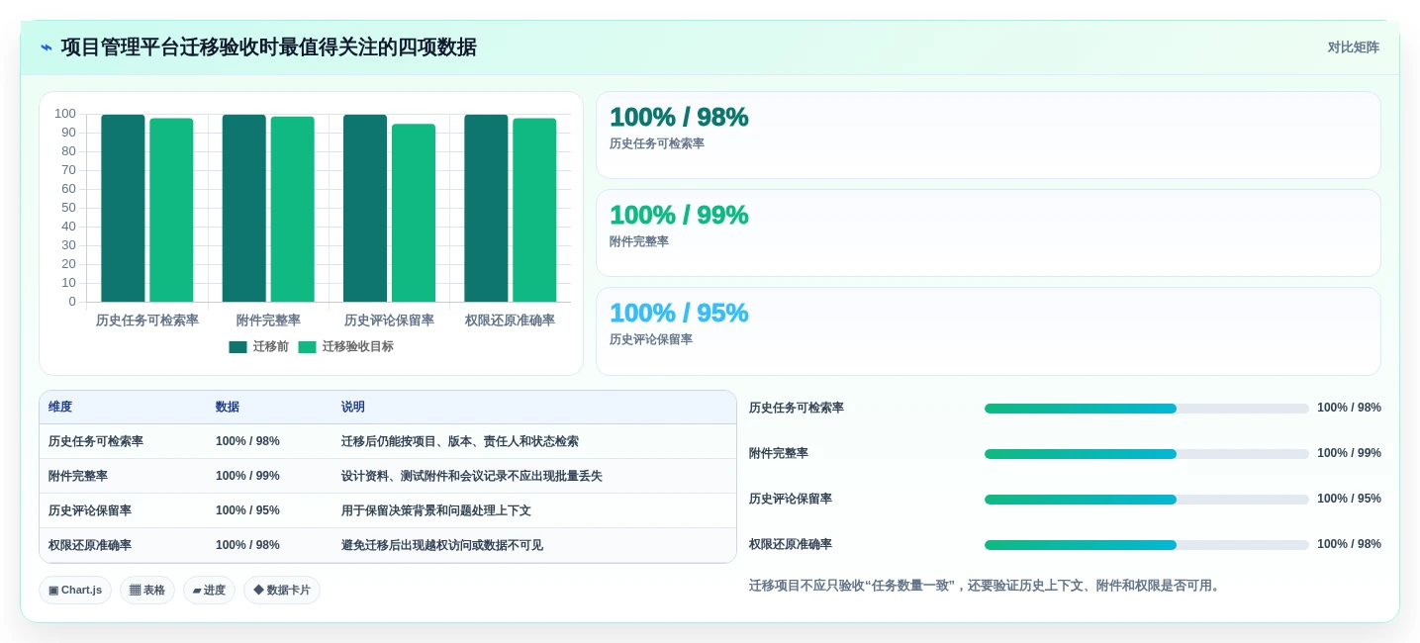This screenshot has width=1420, height=643.
Task: Click the 100 tick on the chart y-axis
Action: pos(65,114)
